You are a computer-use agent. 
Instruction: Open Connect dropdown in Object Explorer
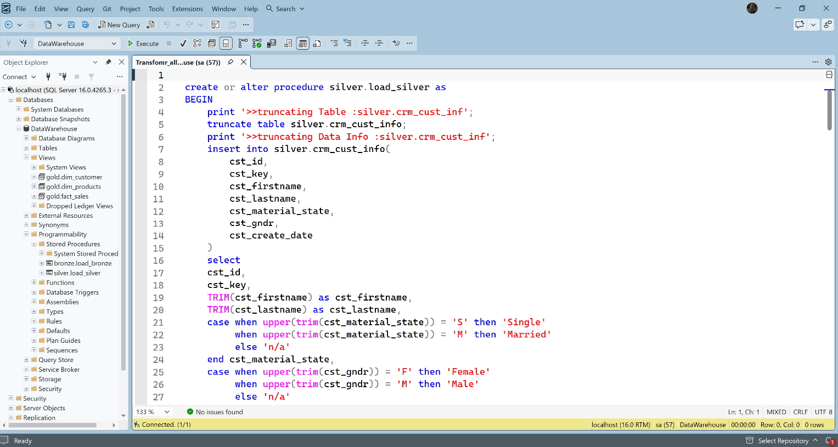(19, 77)
